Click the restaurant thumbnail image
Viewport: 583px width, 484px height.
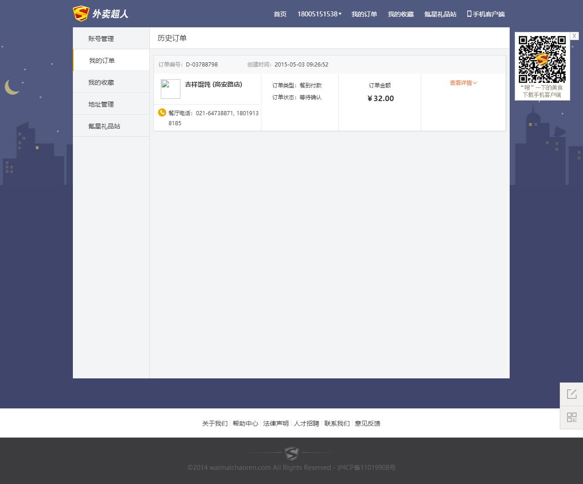[170, 89]
